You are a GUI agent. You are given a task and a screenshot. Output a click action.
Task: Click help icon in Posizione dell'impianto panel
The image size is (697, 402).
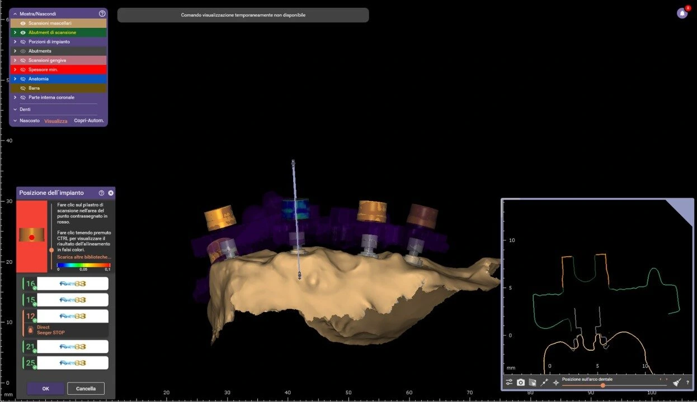(x=101, y=193)
